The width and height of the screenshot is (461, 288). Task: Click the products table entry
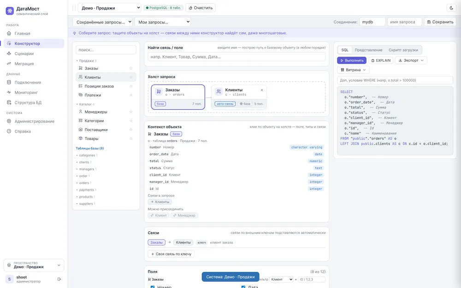click(86, 197)
